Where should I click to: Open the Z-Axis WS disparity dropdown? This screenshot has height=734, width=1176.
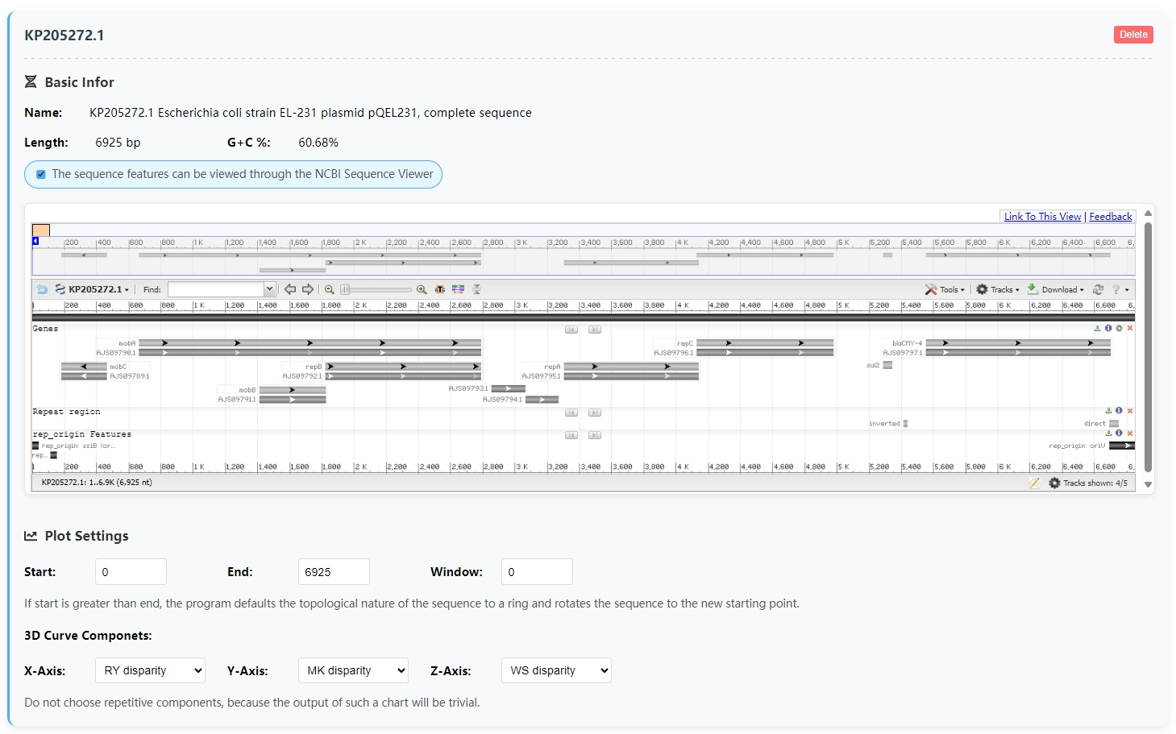pos(556,670)
